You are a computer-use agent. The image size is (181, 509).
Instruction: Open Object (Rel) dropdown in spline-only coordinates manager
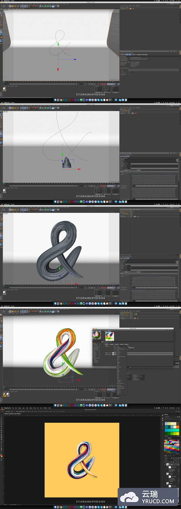point(99,92)
